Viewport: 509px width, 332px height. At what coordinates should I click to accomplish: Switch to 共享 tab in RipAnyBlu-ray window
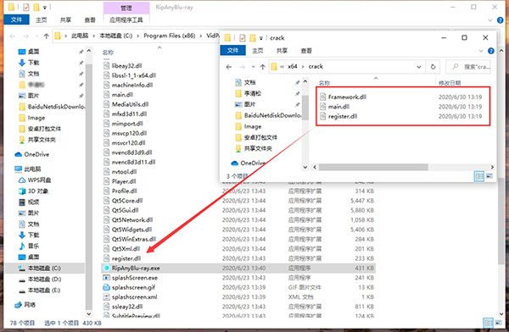[x=65, y=19]
